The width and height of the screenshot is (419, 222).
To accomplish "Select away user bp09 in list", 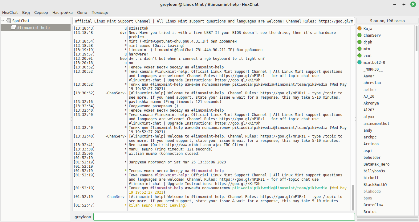I will [x=368, y=198].
